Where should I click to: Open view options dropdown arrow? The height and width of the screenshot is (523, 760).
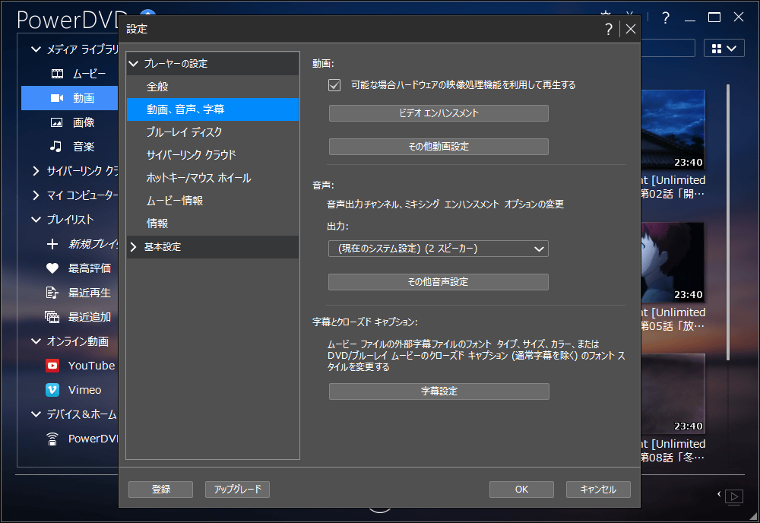pyautogui.click(x=732, y=49)
